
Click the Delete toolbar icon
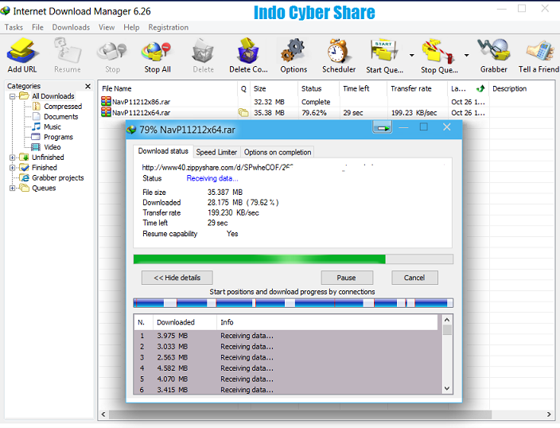203,51
